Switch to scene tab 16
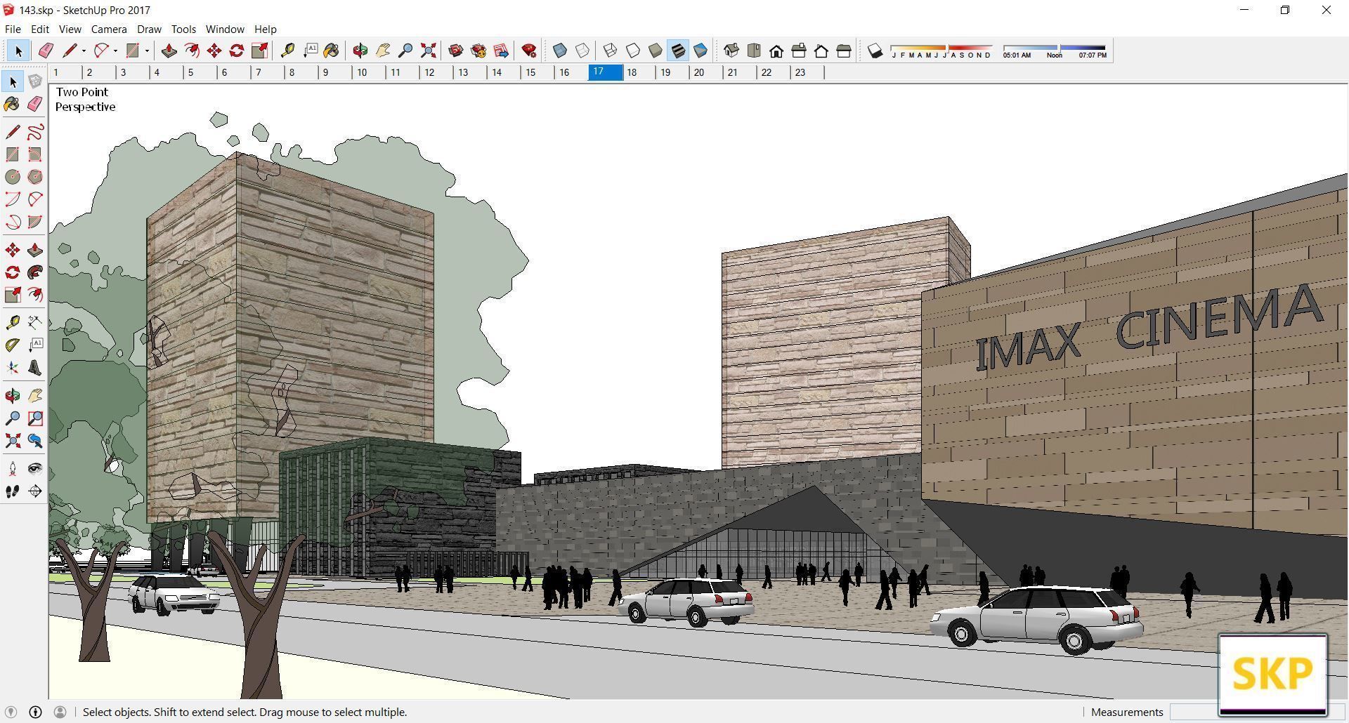Viewport: 1349px width, 723px height. pyautogui.click(x=571, y=72)
